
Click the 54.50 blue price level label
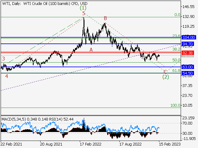coord(188,73)
